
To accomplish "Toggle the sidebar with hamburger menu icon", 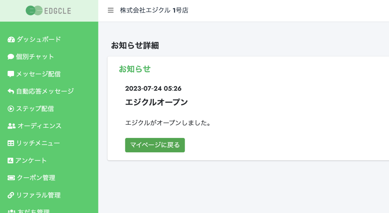I will click(111, 10).
